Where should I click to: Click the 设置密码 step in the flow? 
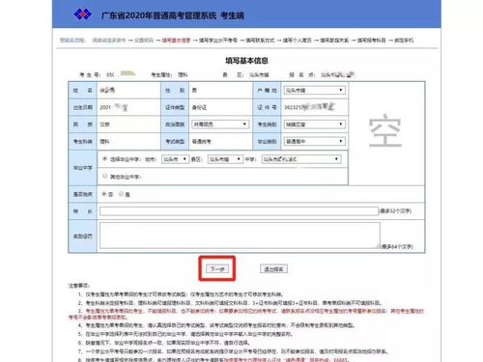click(x=144, y=41)
